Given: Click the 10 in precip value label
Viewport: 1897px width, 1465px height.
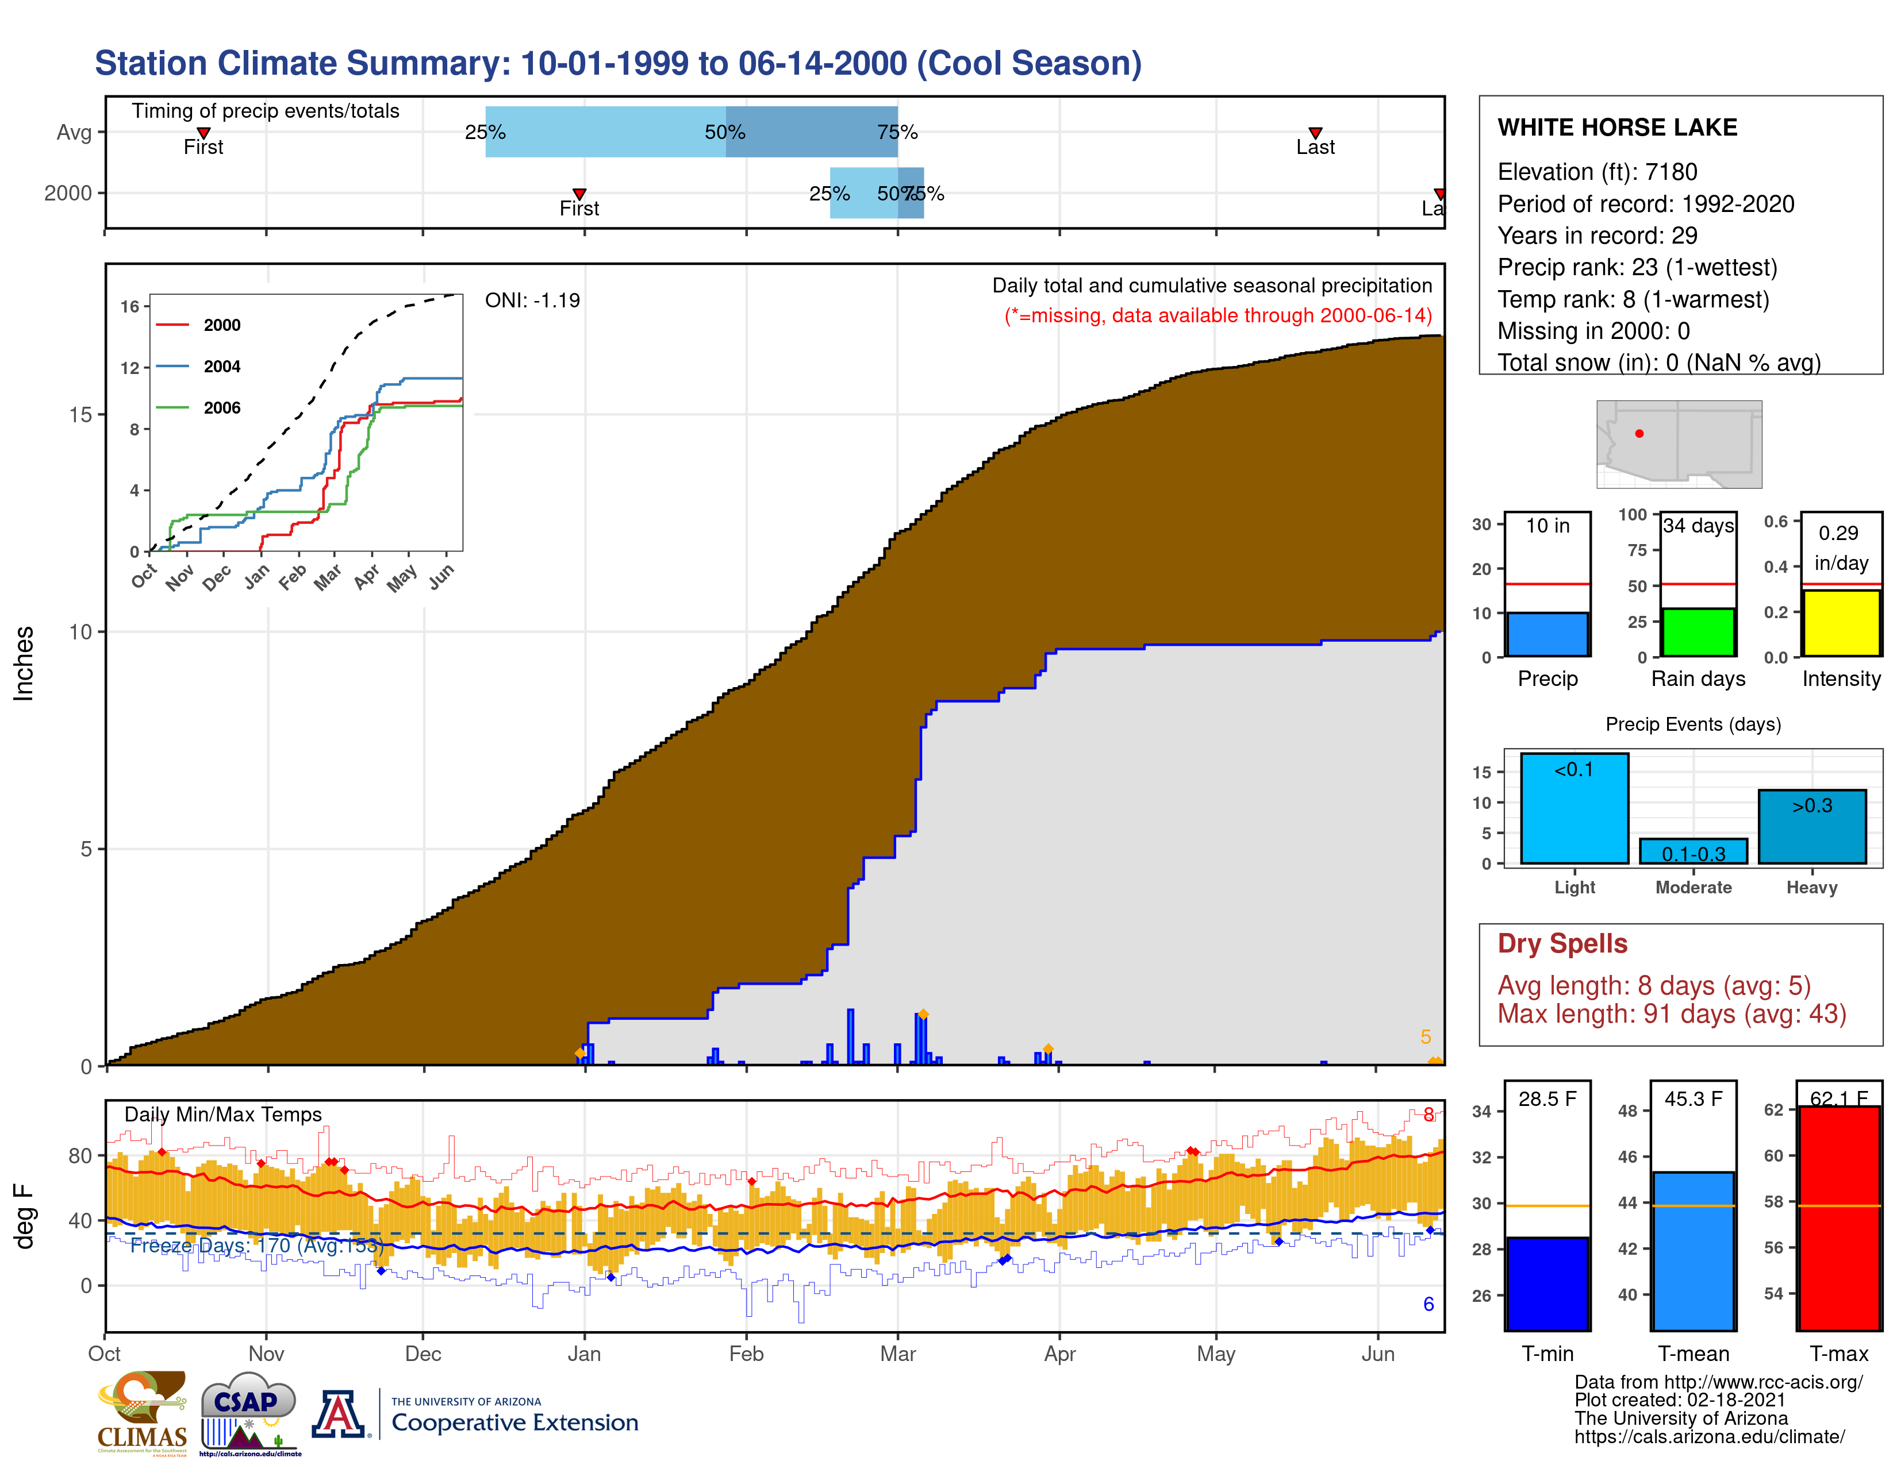Looking at the screenshot, I should [1547, 526].
